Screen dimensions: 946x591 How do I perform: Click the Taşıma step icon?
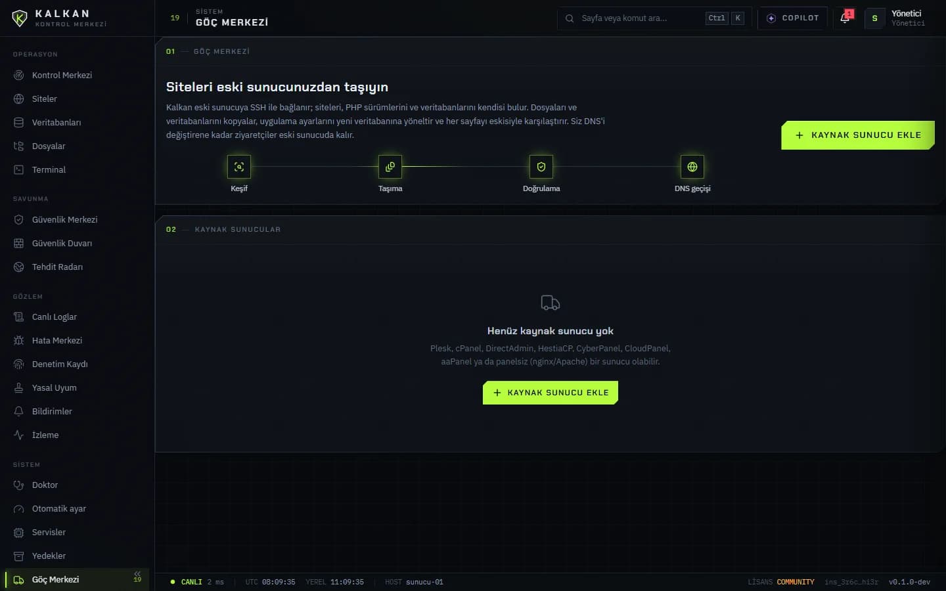pos(390,167)
